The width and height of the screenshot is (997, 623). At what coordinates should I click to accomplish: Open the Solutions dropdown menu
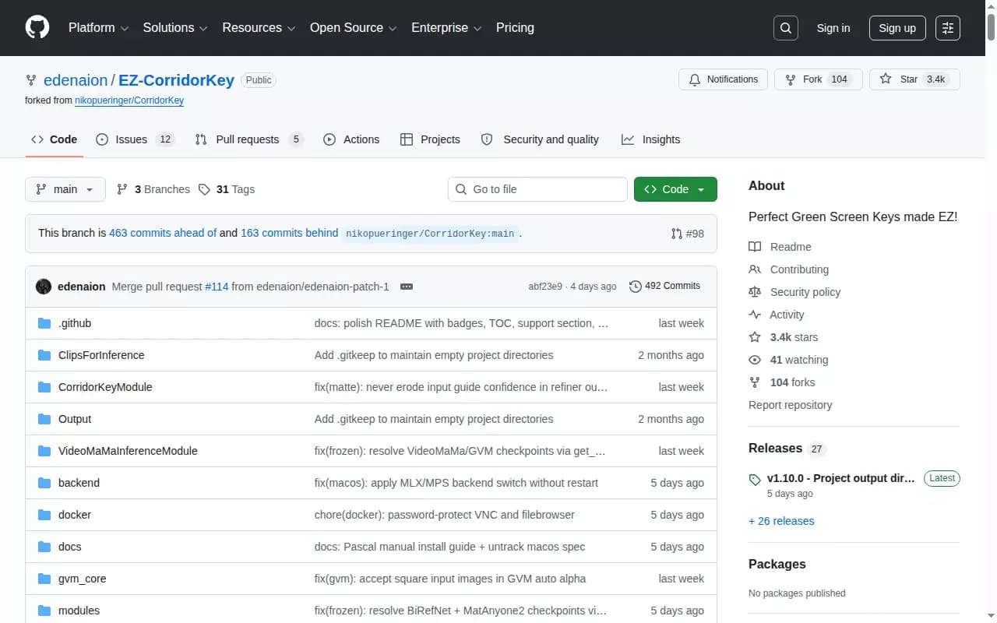(175, 28)
